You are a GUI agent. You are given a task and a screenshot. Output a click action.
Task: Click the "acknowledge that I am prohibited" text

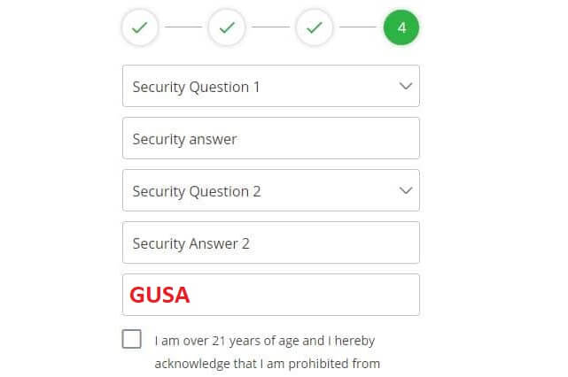pyautogui.click(x=267, y=363)
